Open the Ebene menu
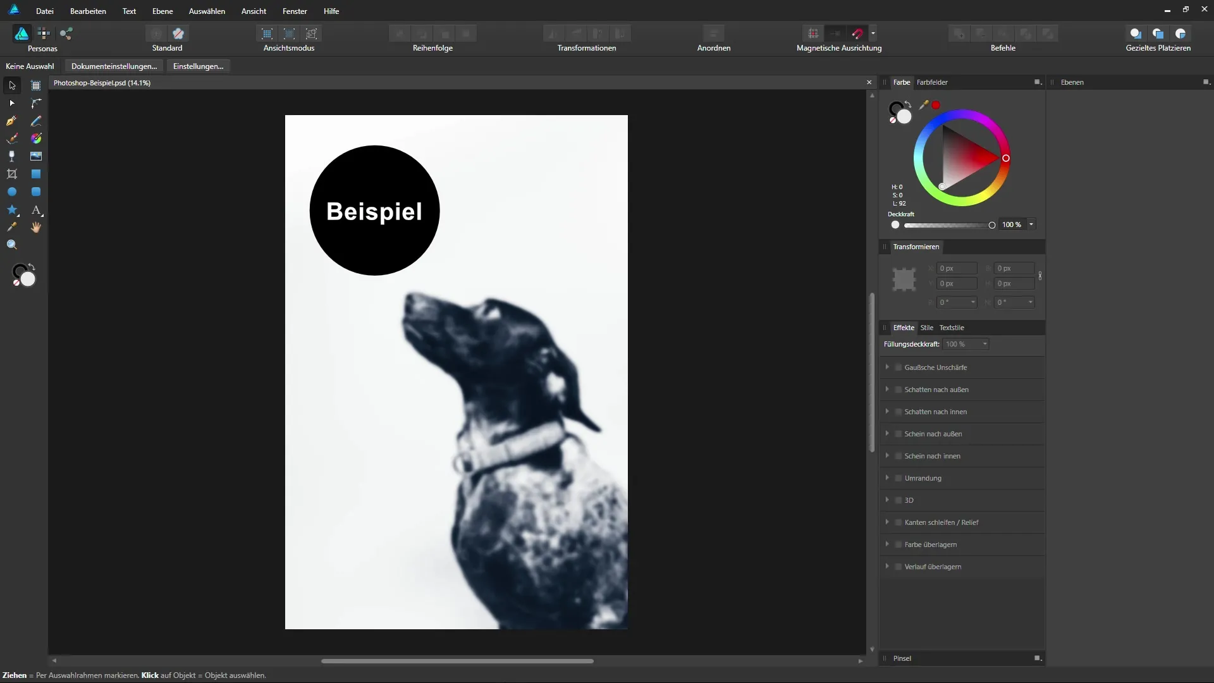Screen dimensions: 1214x683 [x=162, y=11]
